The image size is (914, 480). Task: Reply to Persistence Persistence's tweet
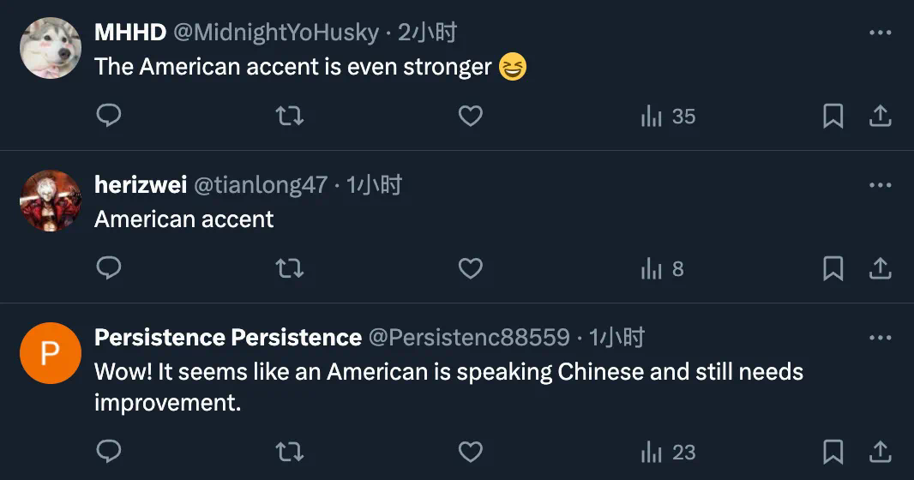tap(109, 452)
